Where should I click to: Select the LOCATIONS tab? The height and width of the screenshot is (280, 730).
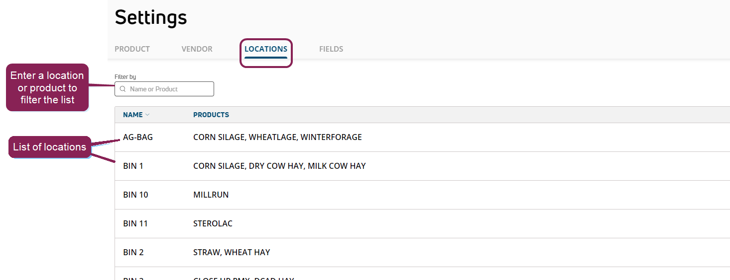point(266,49)
